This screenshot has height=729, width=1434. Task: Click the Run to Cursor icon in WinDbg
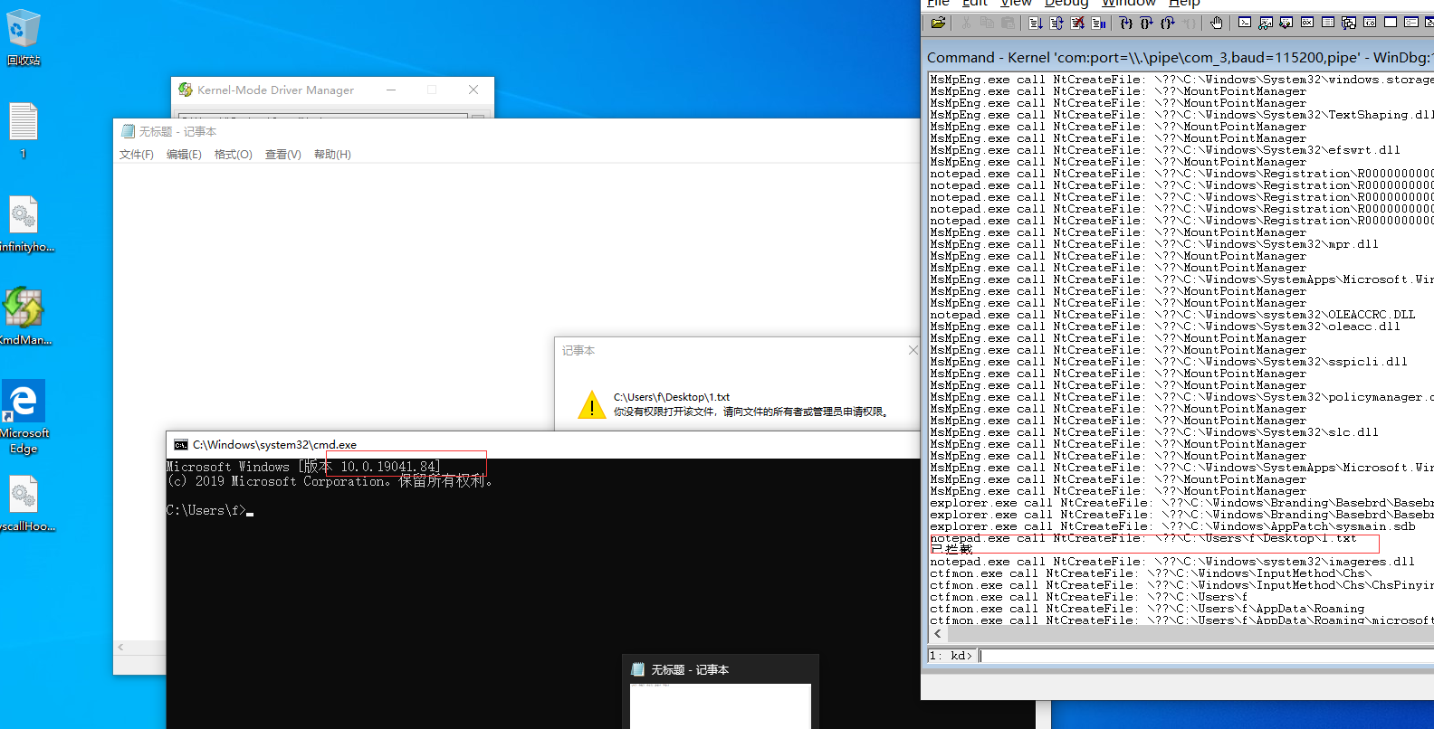tap(1190, 23)
